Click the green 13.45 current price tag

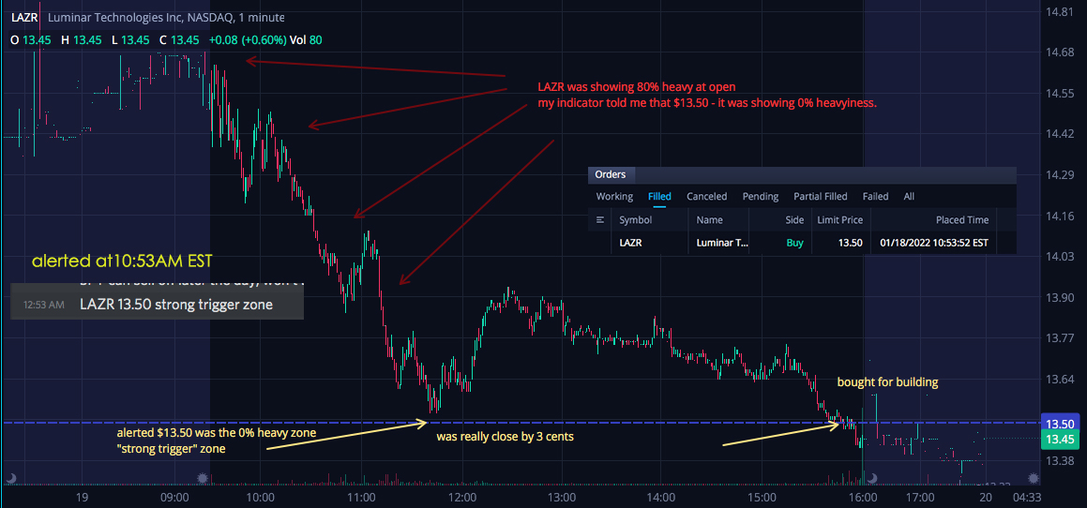coord(1059,440)
